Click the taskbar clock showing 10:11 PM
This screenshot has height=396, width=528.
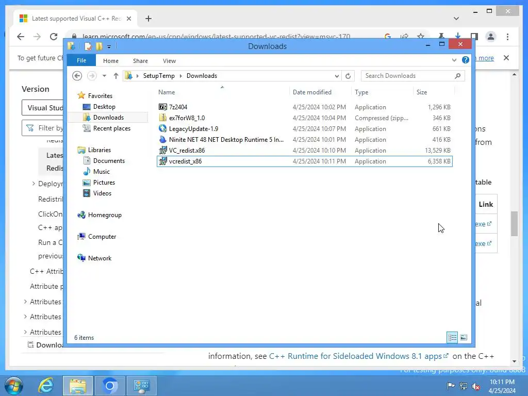click(x=502, y=382)
